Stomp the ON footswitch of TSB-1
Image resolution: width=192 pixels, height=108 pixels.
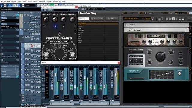46,55
